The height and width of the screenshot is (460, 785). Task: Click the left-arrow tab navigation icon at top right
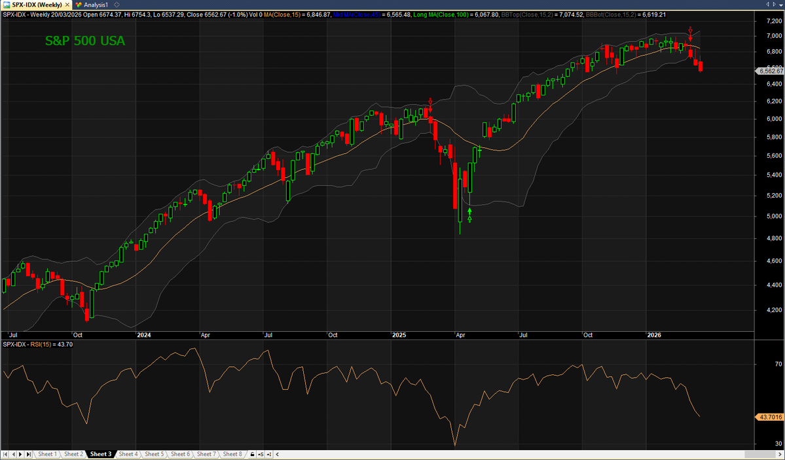[x=767, y=5]
